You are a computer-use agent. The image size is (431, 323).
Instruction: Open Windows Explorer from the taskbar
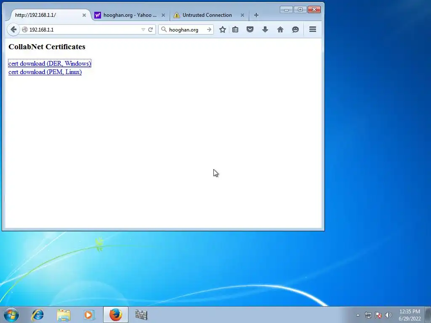64,315
